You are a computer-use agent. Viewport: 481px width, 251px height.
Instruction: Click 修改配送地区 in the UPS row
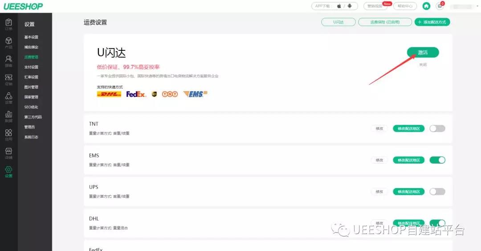[408, 192]
